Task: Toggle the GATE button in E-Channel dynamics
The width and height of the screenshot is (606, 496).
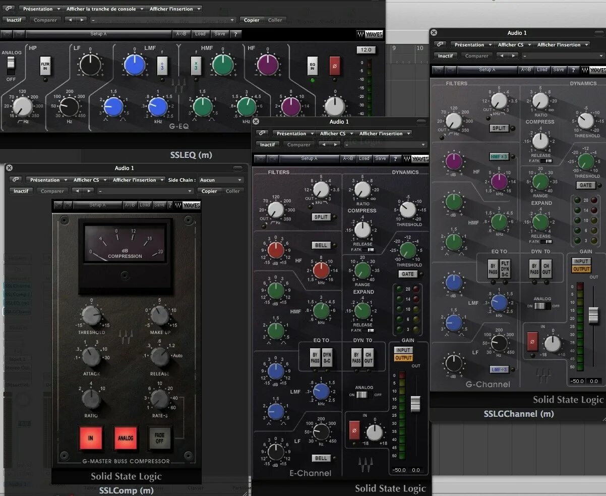Action: point(407,274)
